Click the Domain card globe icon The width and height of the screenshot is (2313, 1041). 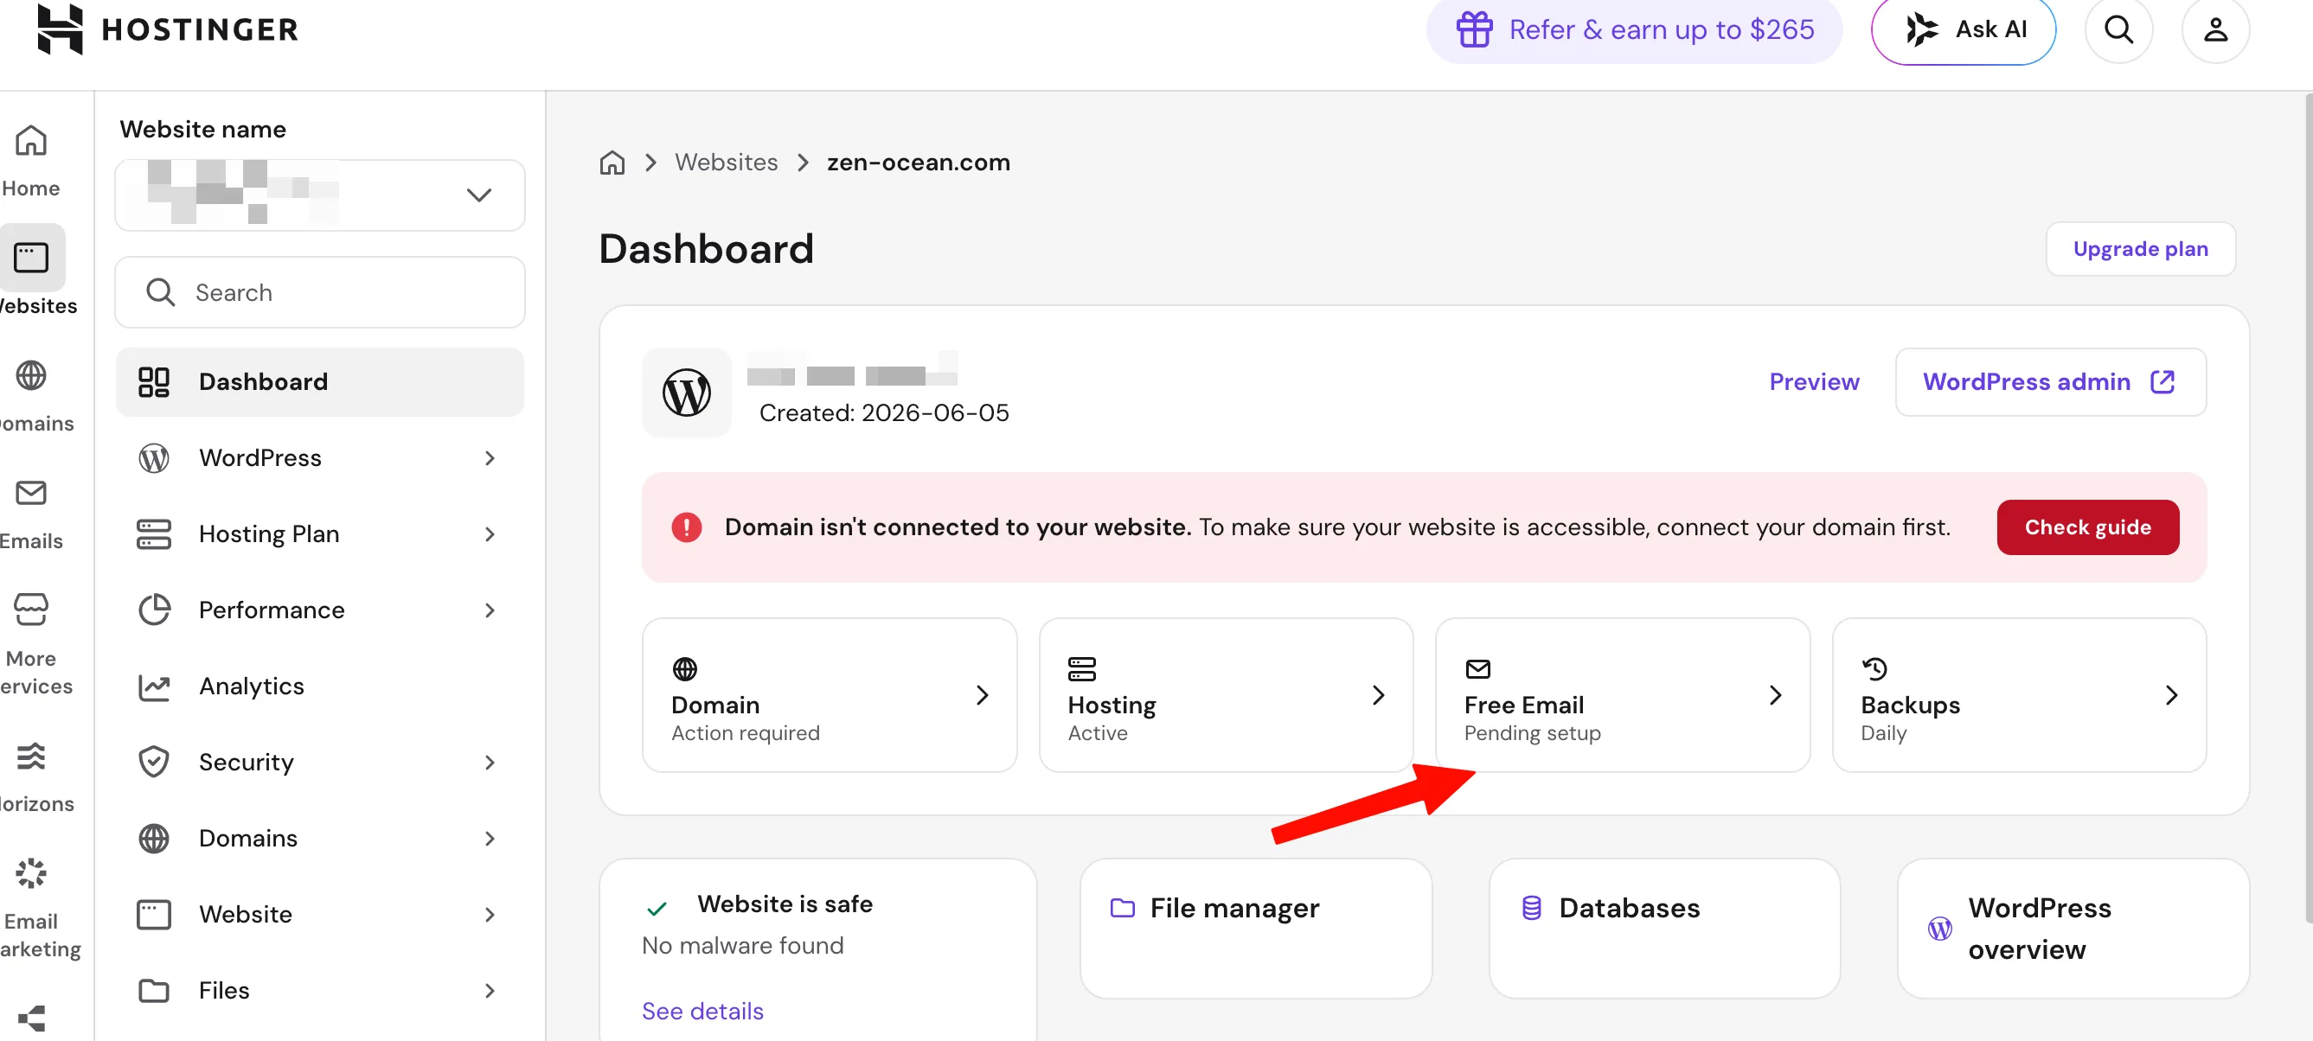tap(684, 668)
